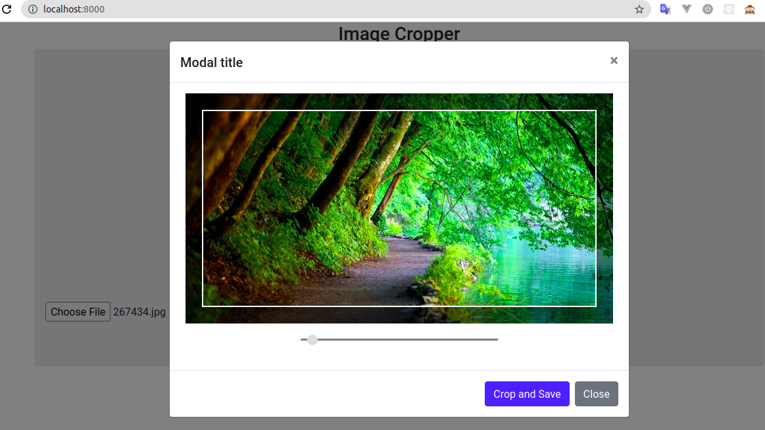Image resolution: width=765 pixels, height=430 pixels.
Task: Grab the zoom slider handle
Action: tap(312, 340)
